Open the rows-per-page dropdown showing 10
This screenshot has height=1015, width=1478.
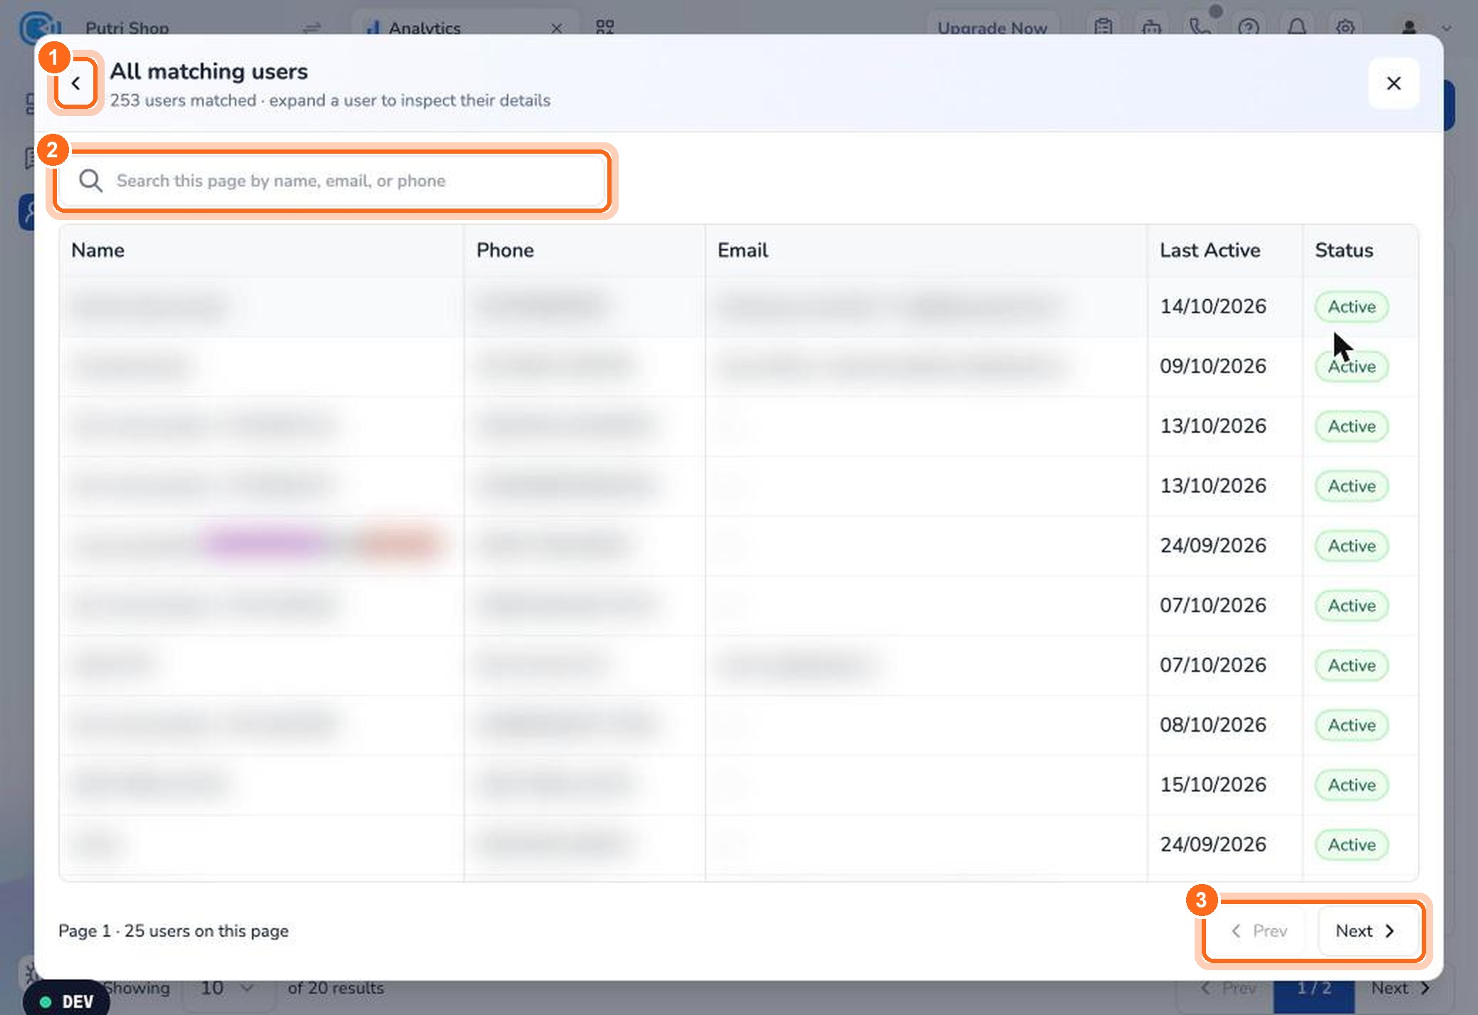point(228,988)
